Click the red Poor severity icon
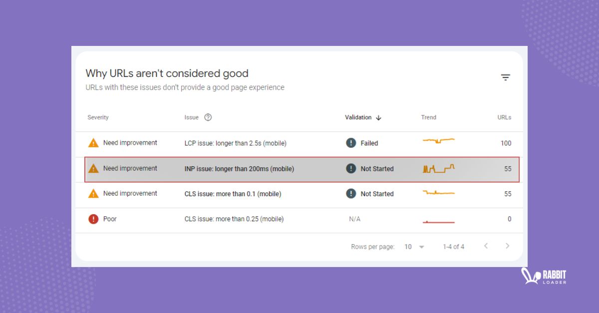Image resolution: width=599 pixels, height=313 pixels. tap(93, 219)
